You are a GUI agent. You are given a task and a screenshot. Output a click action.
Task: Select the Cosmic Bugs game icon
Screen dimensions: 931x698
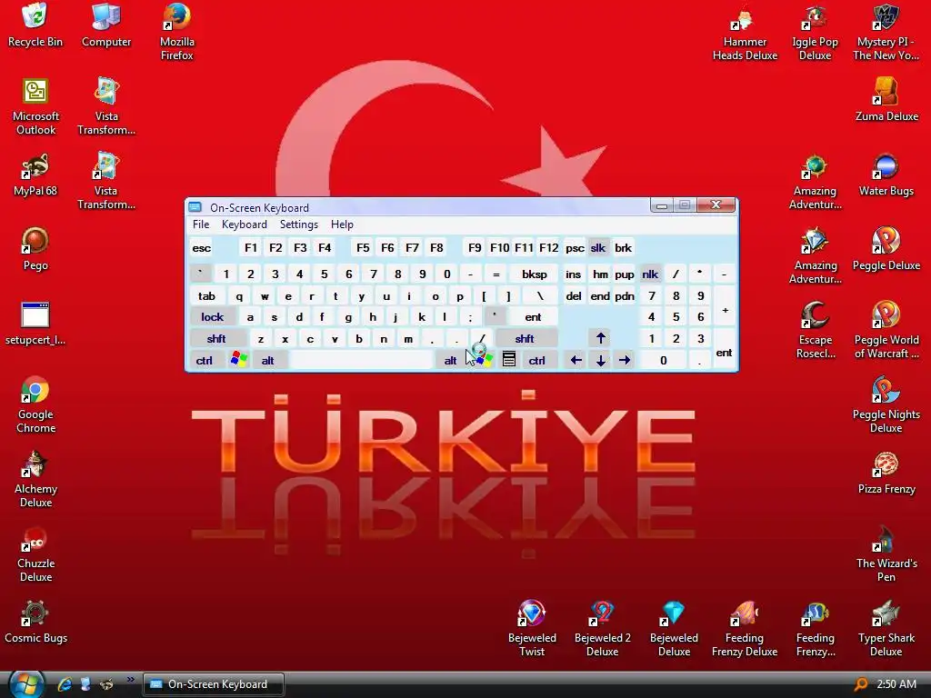click(x=35, y=622)
